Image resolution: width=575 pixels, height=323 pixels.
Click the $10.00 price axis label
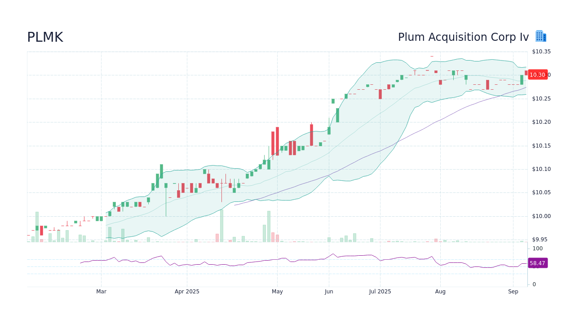[x=541, y=216]
